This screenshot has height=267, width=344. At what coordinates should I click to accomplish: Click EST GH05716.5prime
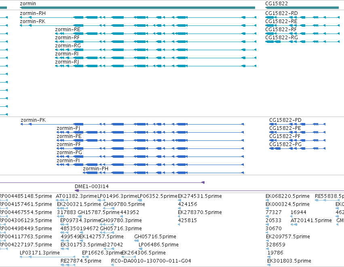(x=155, y=237)
